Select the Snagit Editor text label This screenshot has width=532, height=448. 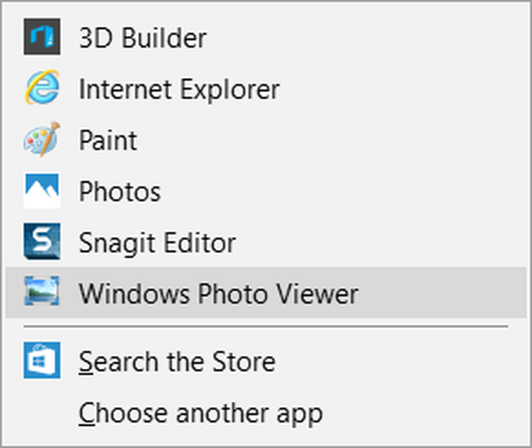157,243
